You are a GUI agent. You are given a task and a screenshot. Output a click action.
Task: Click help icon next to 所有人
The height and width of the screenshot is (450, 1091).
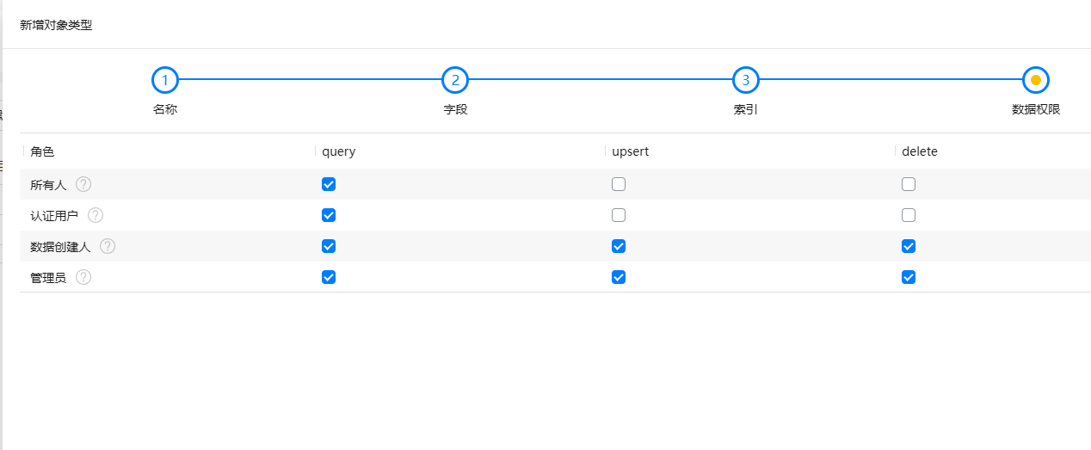(83, 184)
